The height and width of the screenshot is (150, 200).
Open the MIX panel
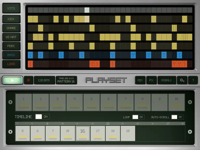click(140, 80)
